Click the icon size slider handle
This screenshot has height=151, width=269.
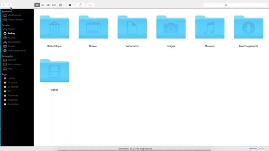[258, 149]
